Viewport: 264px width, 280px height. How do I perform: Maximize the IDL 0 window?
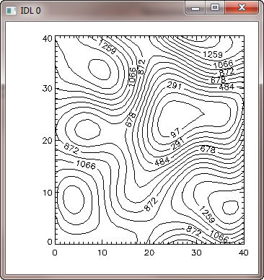pos(215,8)
